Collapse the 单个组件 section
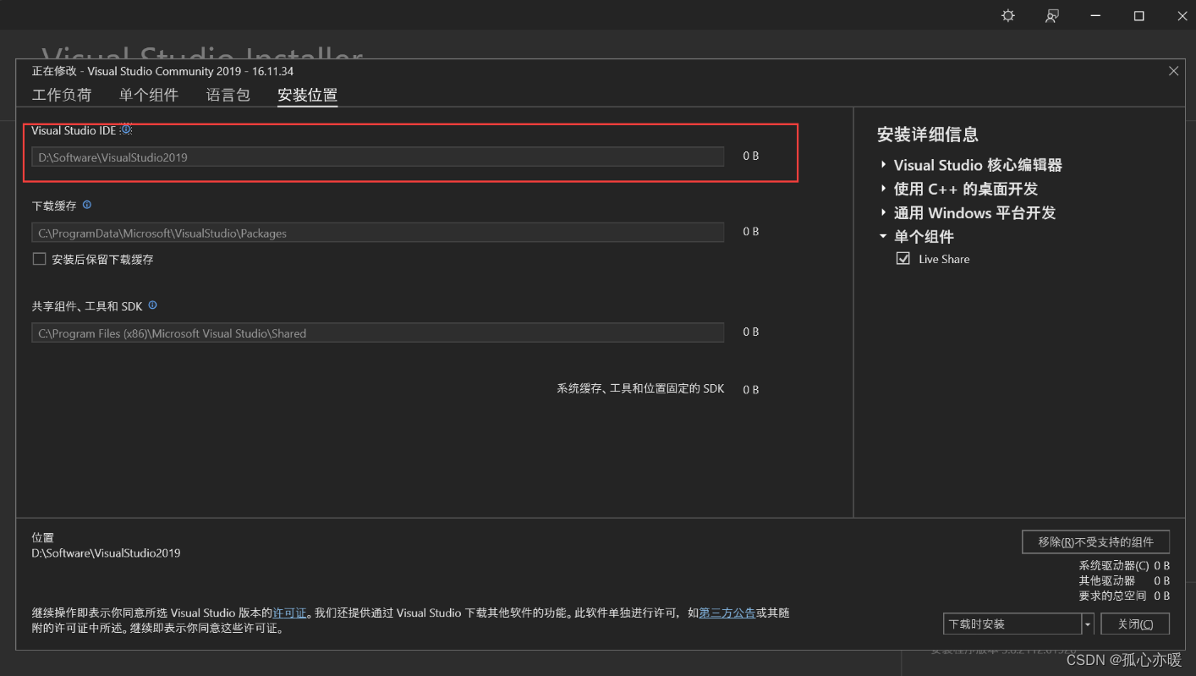Image resolution: width=1196 pixels, height=676 pixels. coord(883,237)
